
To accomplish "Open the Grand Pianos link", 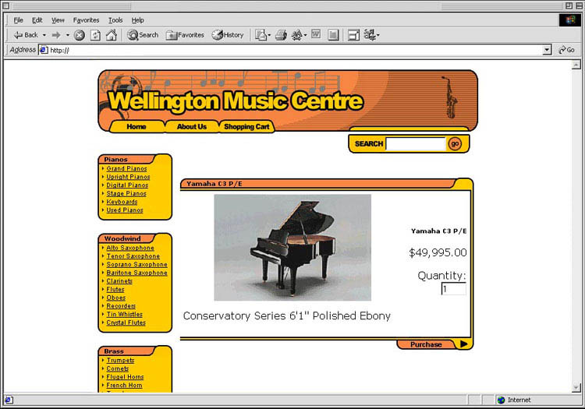I will (126, 168).
